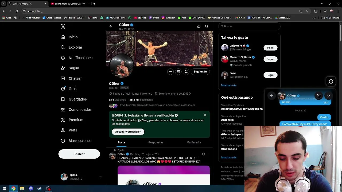This screenshot has width=342, height=192.
Task: Click Mostrar más under trends
Action: tap(229, 157)
